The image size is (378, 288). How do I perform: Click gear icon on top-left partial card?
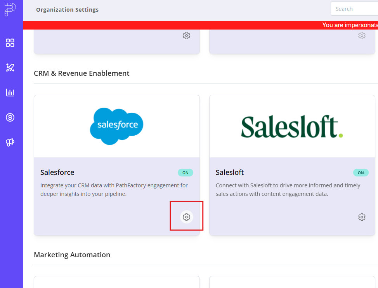186,36
